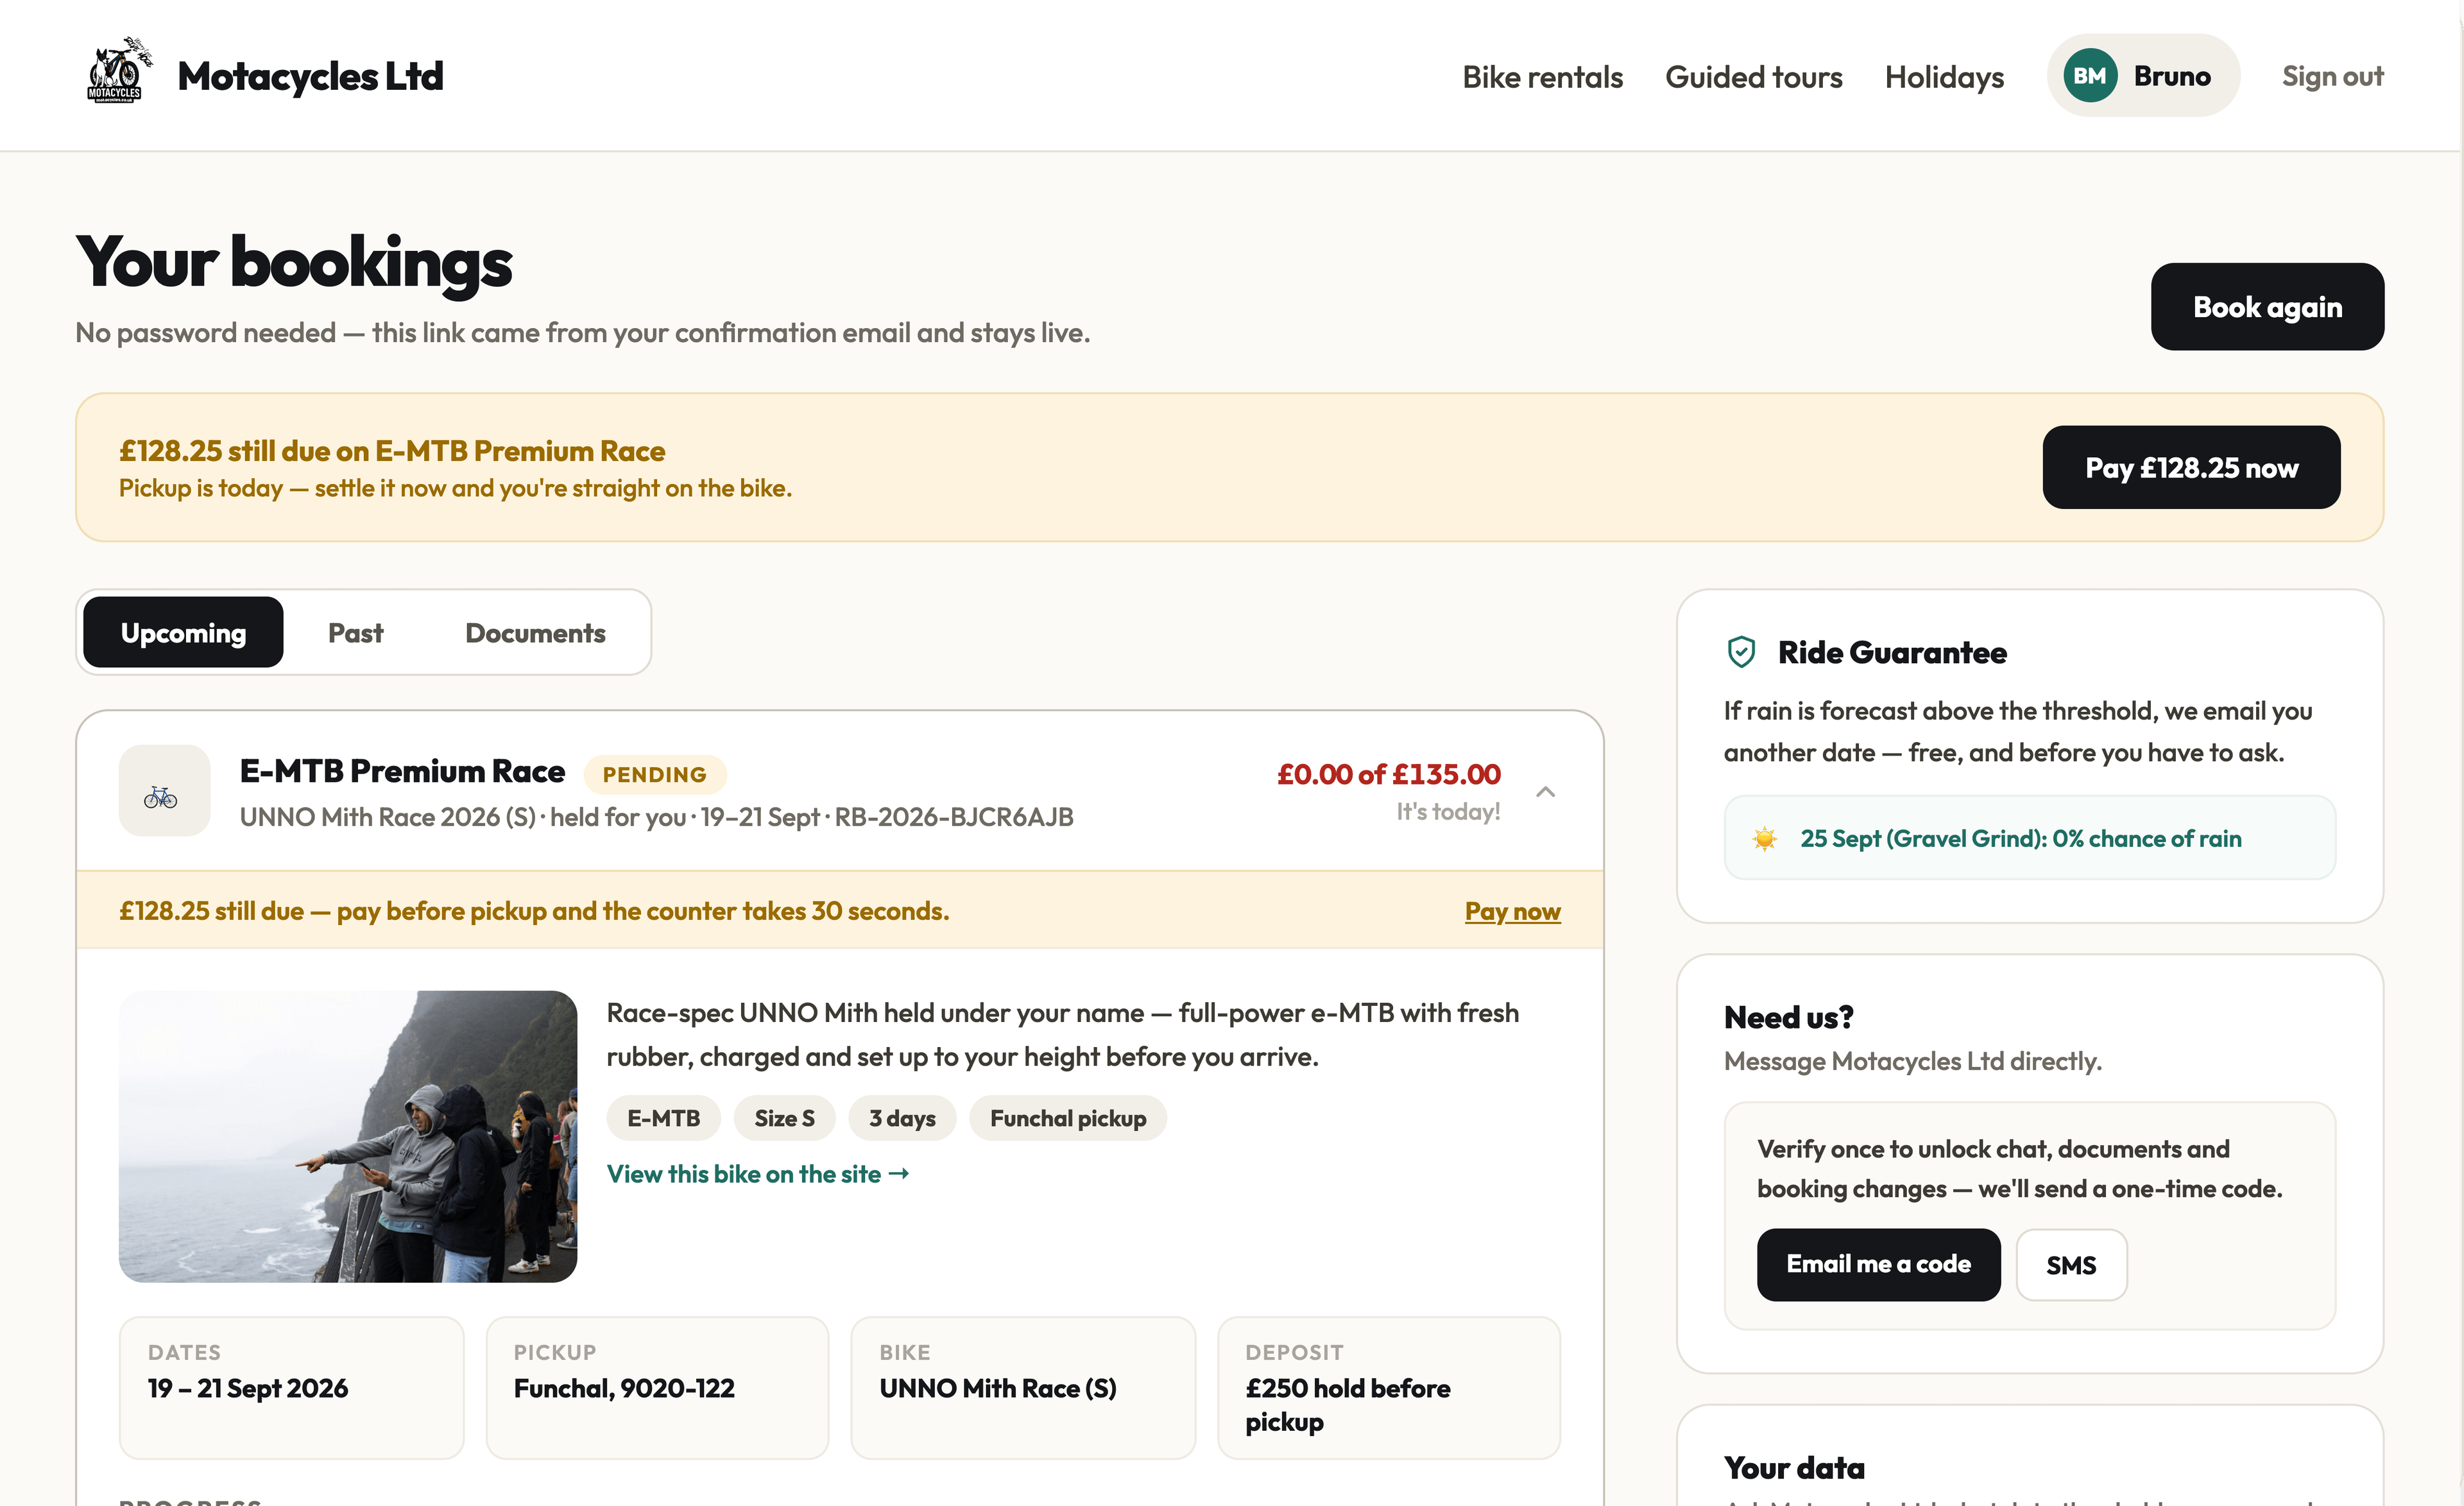
Task: Click the It's today! label
Action: [x=1448, y=811]
